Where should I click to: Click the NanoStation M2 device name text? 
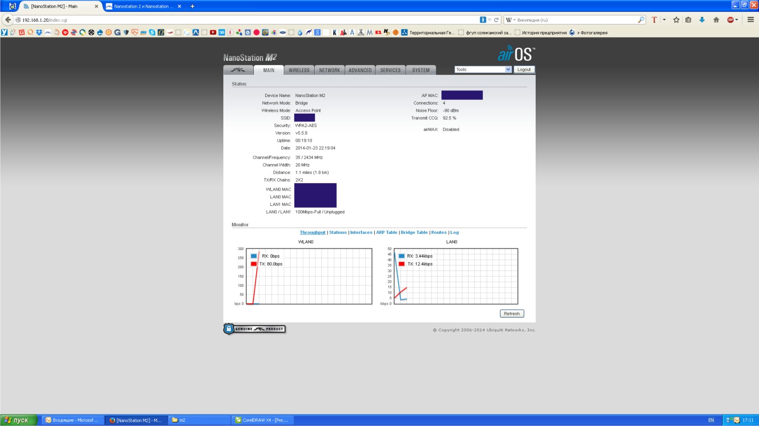[x=310, y=96]
